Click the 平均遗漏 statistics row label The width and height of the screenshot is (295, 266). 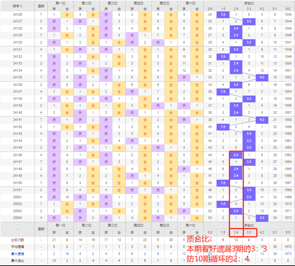tap(17, 247)
